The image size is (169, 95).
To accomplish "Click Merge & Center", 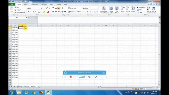I will (74, 12).
